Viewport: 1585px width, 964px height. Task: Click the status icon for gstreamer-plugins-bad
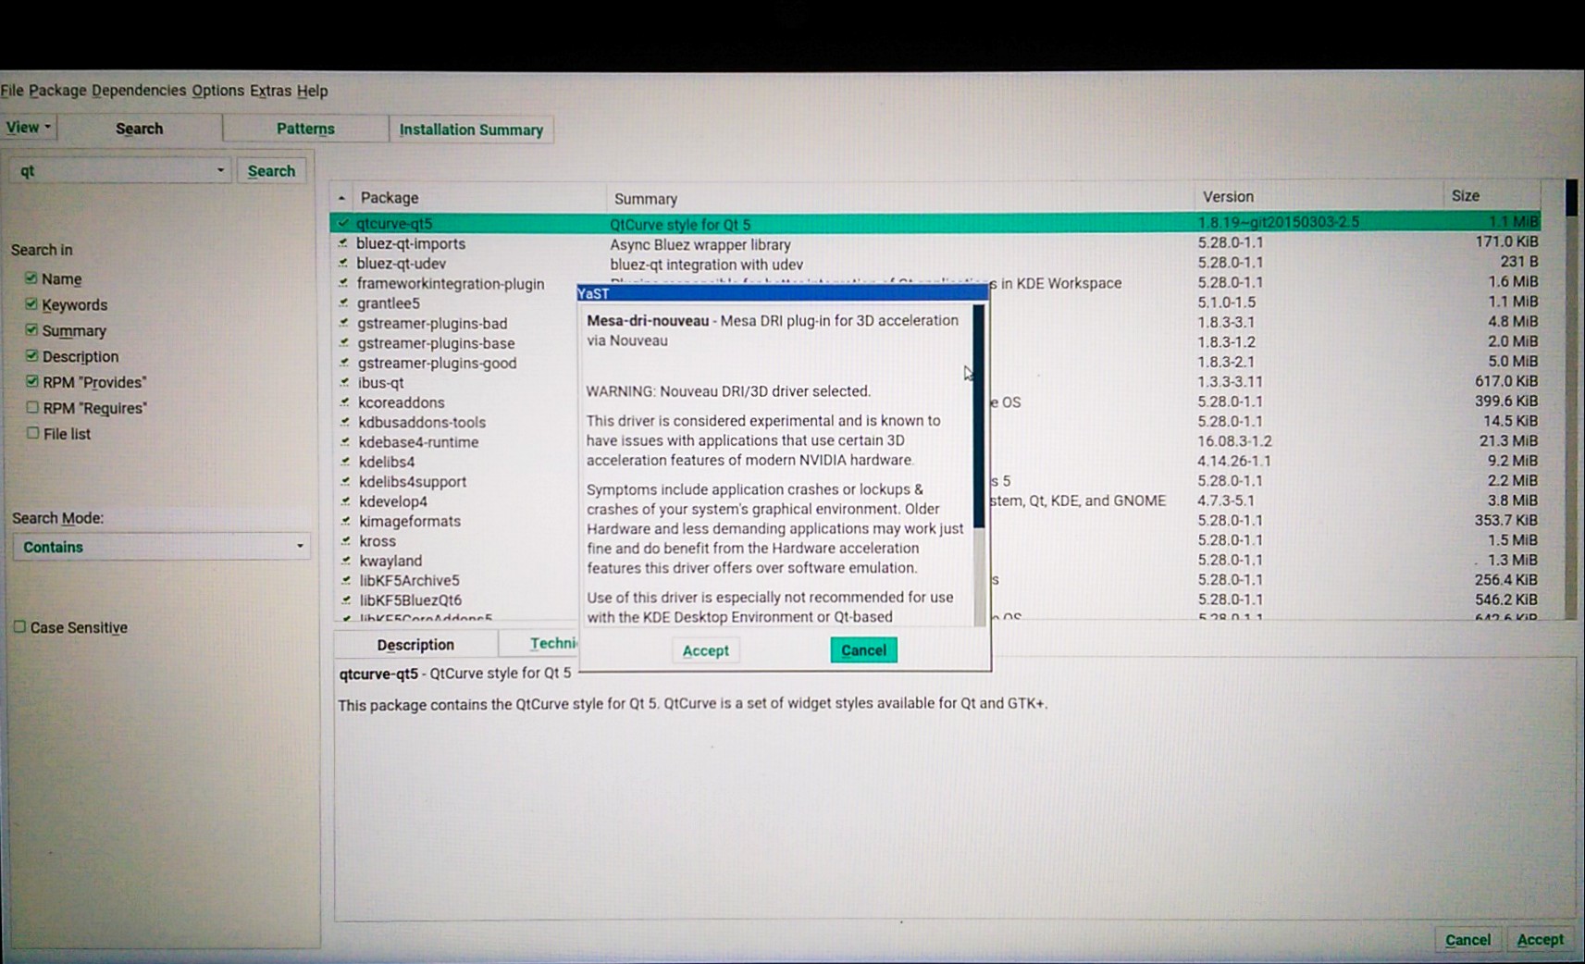coord(343,323)
